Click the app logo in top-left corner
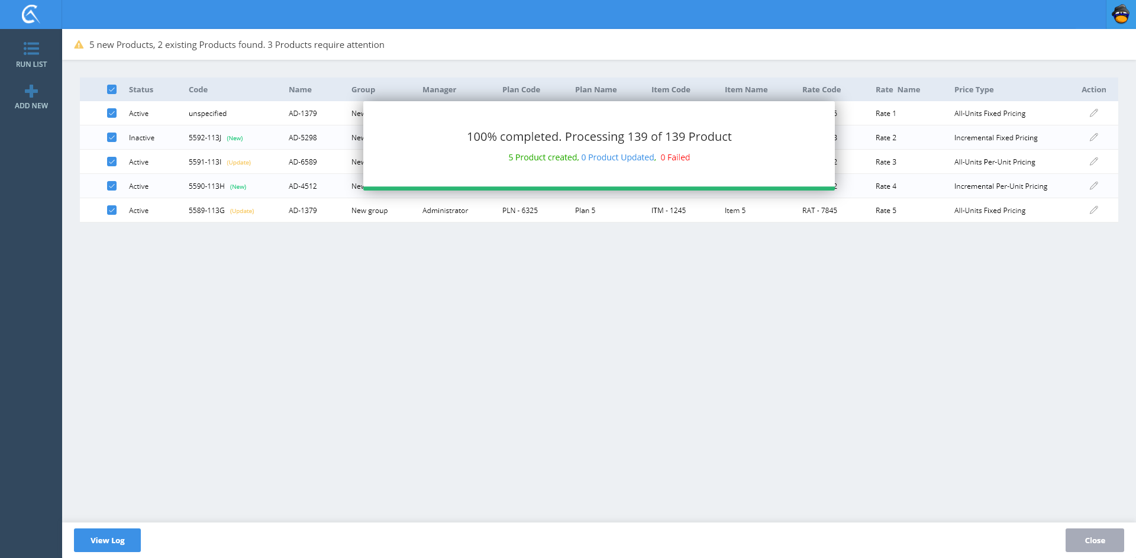Image resolution: width=1136 pixels, height=558 pixels. [x=30, y=14]
